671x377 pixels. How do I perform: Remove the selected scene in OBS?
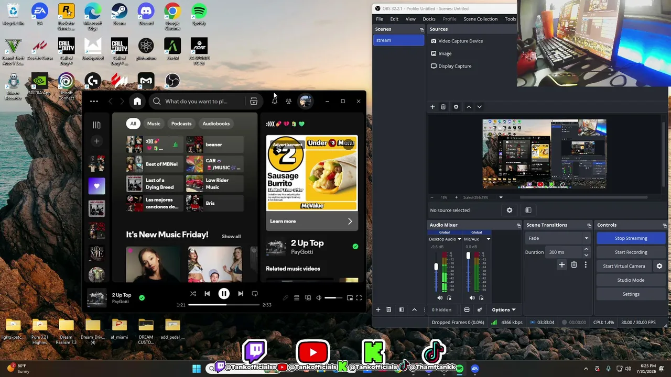pos(388,309)
